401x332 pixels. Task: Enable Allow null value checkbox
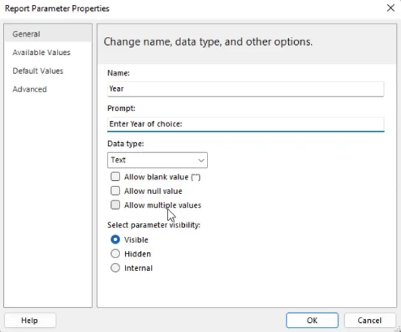click(x=115, y=191)
